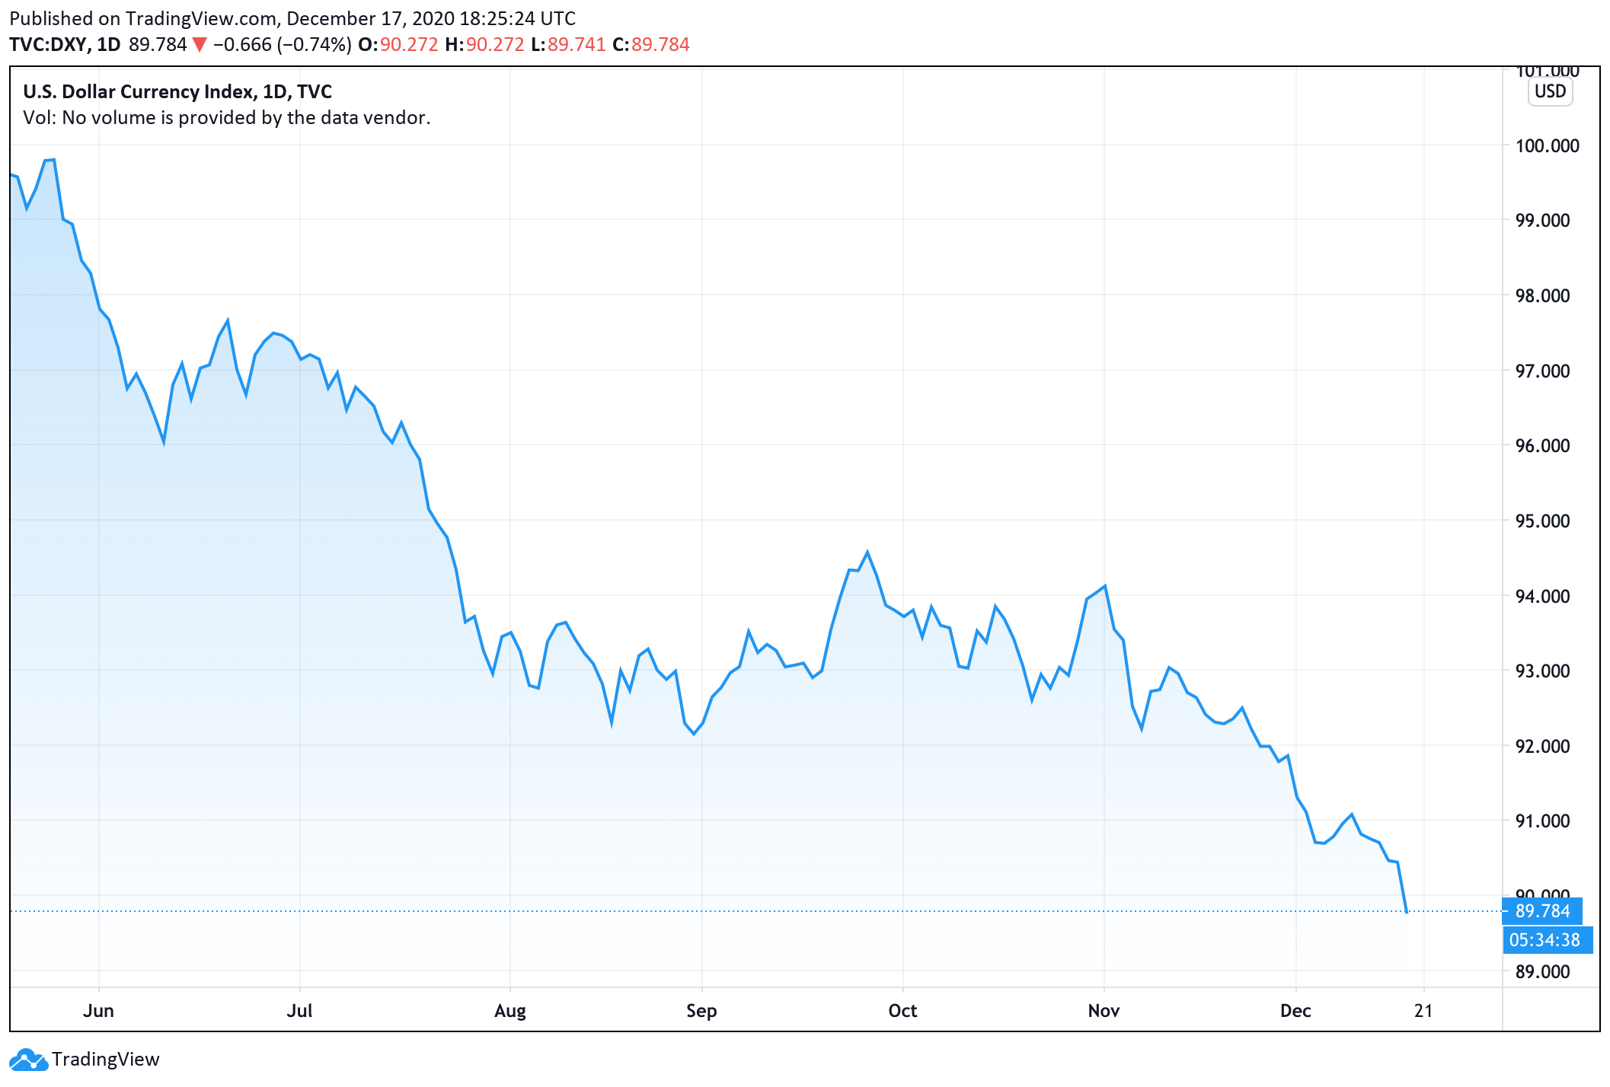Viewport: 1610px width, 1087px height.
Task: Click the Oct label on time axis
Action: pyautogui.click(x=902, y=1011)
